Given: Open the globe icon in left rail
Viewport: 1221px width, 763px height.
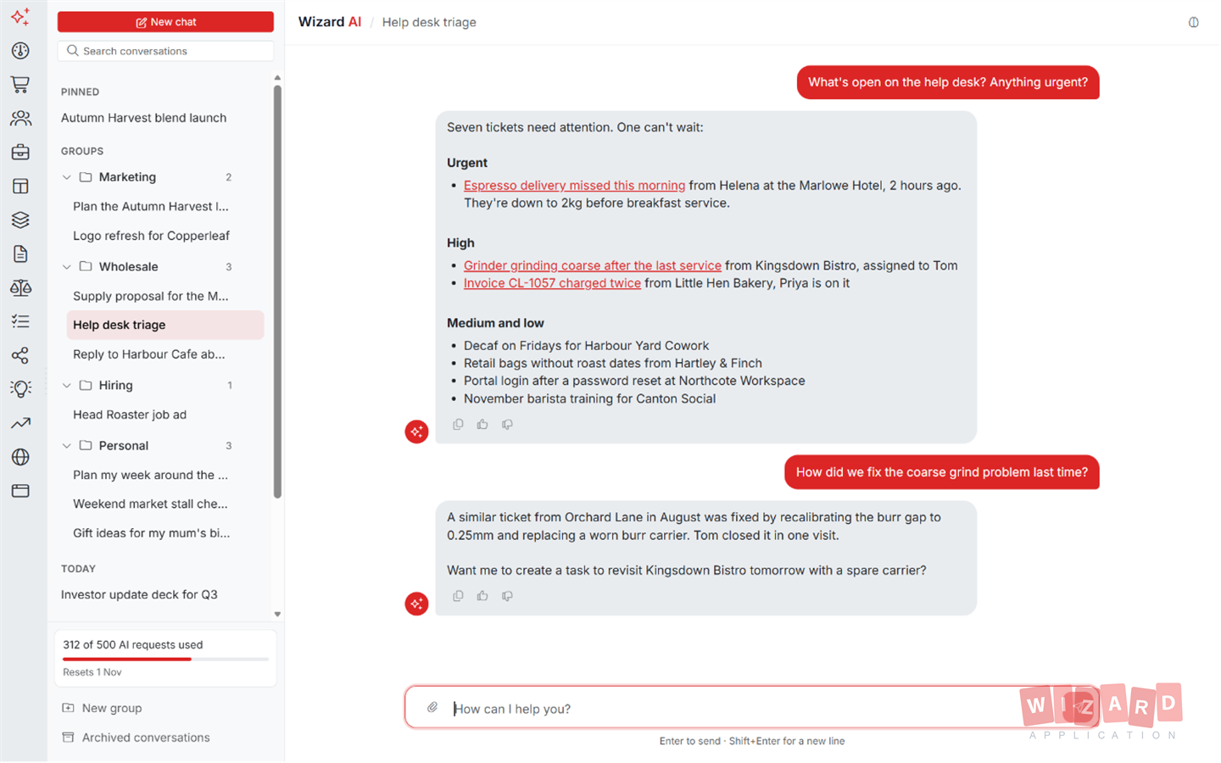Looking at the screenshot, I should (x=20, y=457).
